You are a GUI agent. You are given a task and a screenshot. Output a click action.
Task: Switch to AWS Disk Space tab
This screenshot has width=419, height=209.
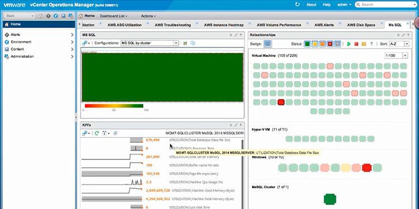[x=361, y=25]
